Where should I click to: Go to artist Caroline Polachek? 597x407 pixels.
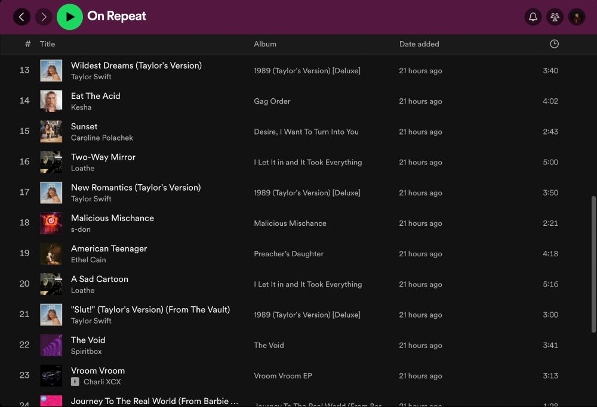point(102,138)
